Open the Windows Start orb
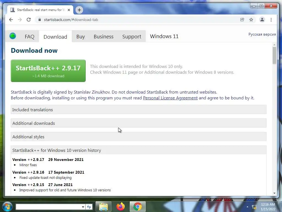This screenshot has width=282, height=212. click(x=7, y=206)
